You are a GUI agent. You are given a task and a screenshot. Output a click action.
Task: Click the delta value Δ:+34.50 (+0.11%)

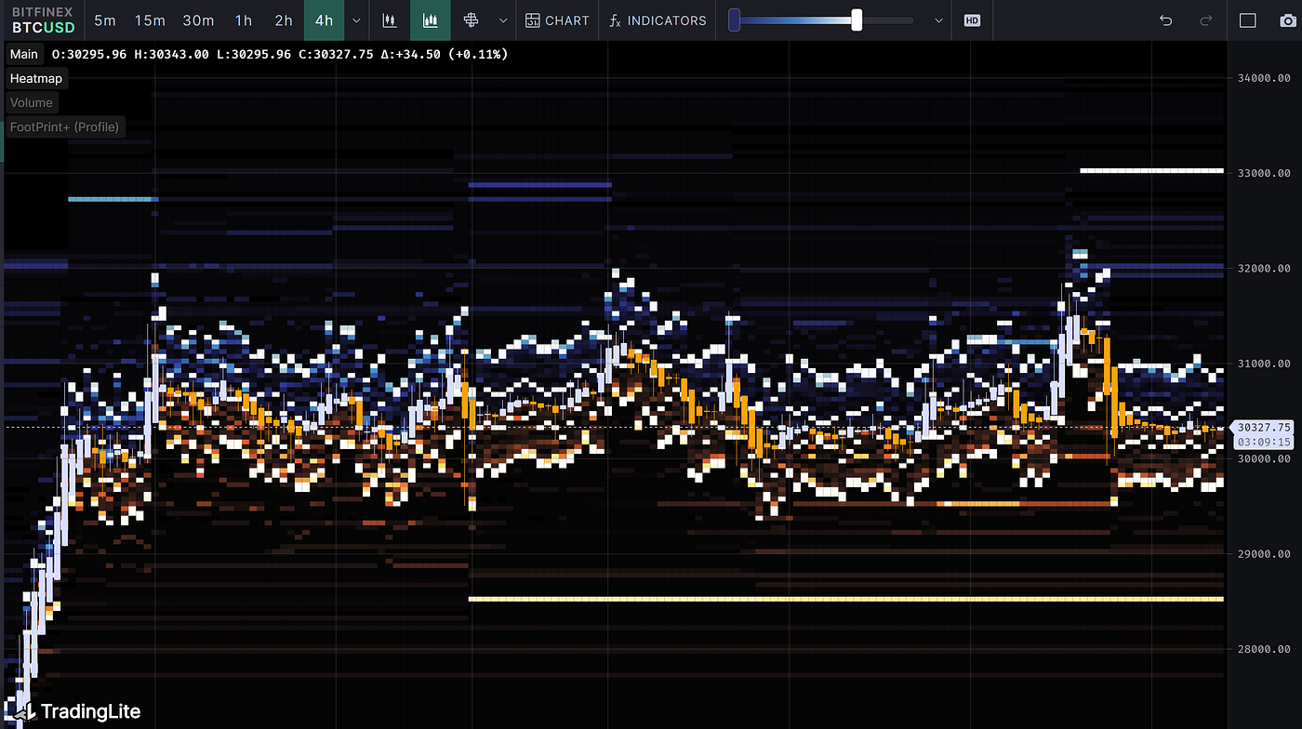coord(445,54)
